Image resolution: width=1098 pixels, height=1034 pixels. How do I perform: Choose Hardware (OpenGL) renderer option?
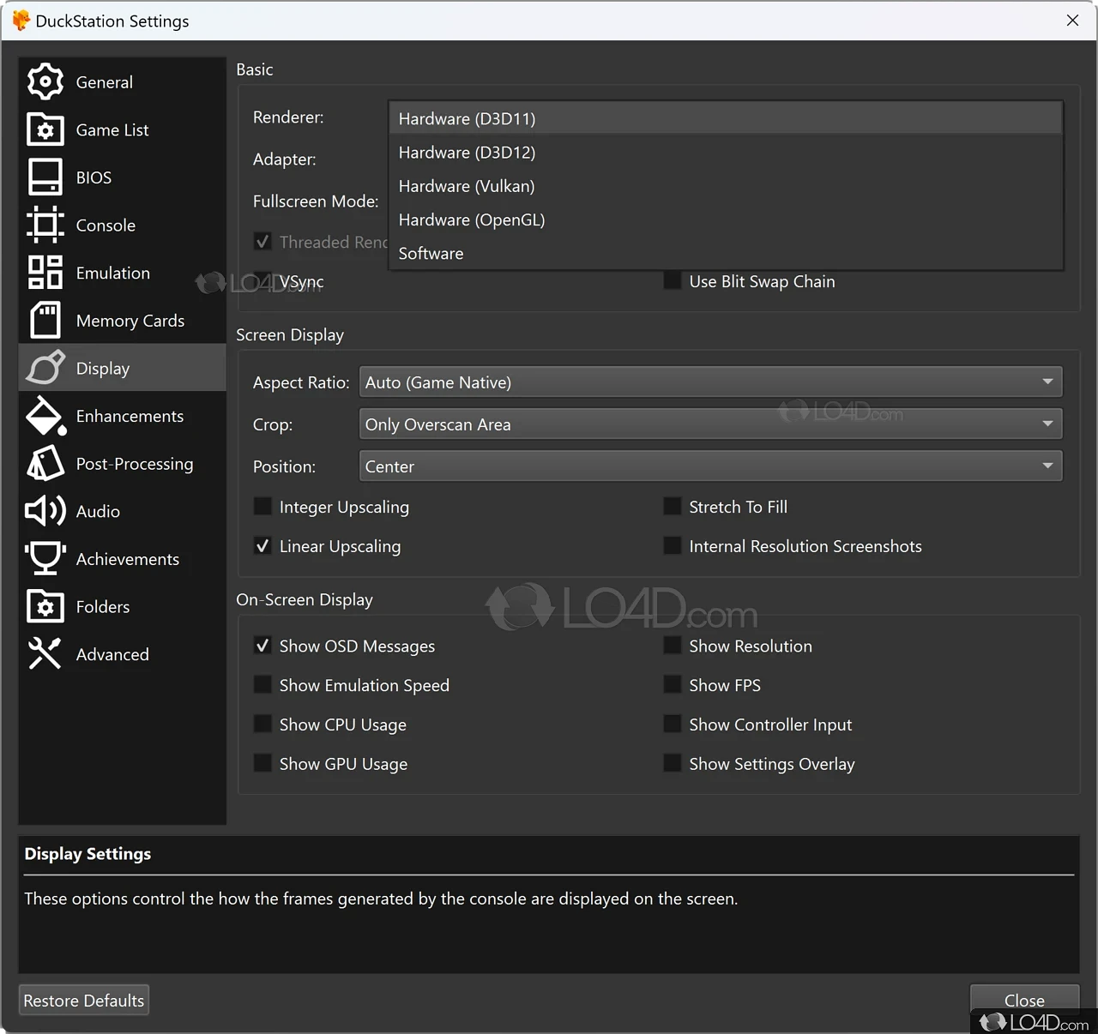click(x=726, y=219)
